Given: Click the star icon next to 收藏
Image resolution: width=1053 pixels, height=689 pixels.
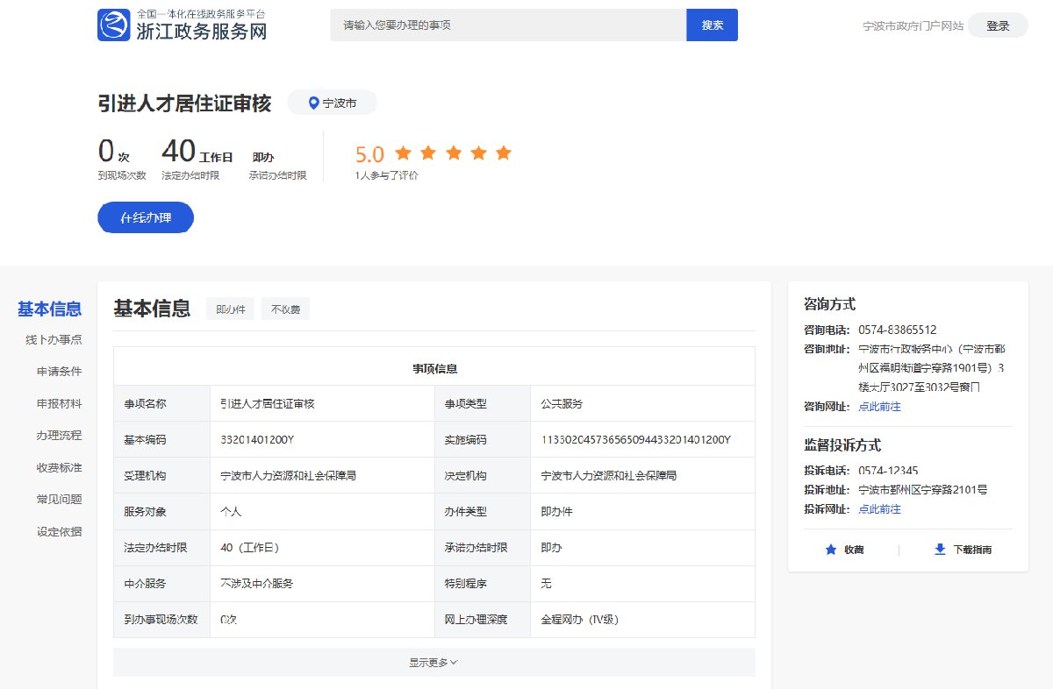Looking at the screenshot, I should click(830, 550).
